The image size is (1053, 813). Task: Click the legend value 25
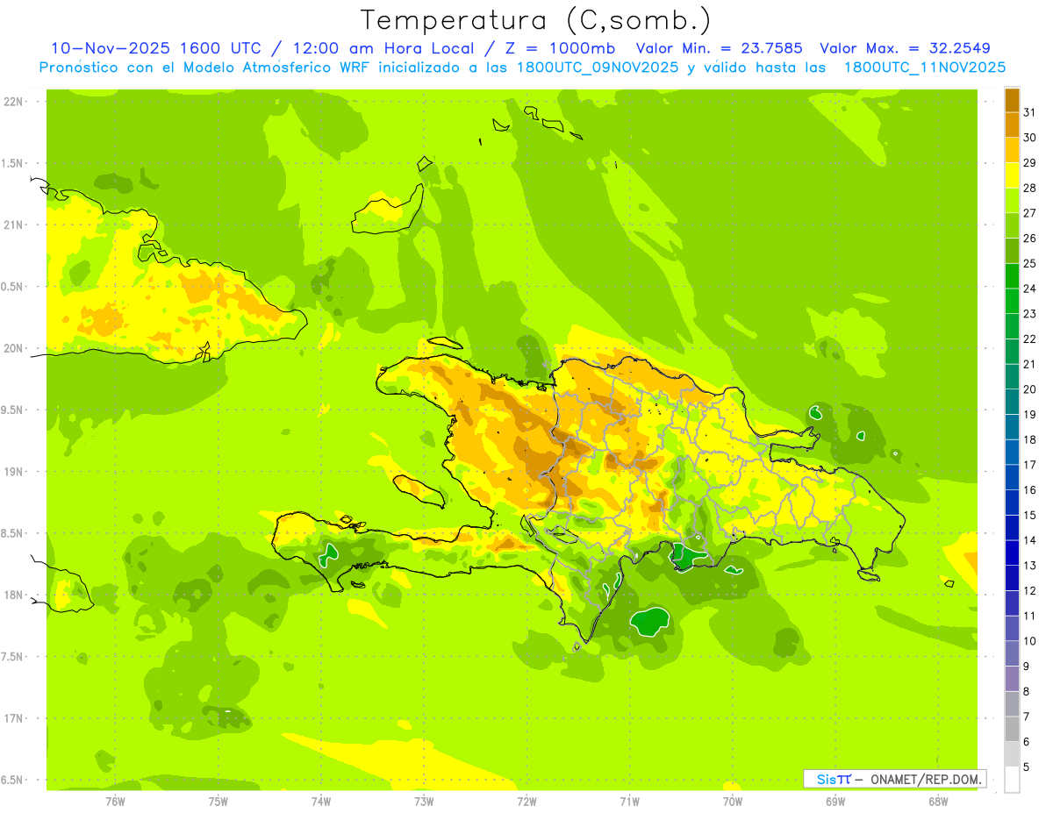tap(1031, 263)
